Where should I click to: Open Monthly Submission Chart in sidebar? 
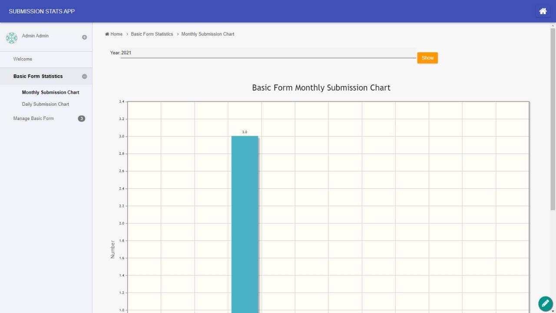(x=50, y=92)
